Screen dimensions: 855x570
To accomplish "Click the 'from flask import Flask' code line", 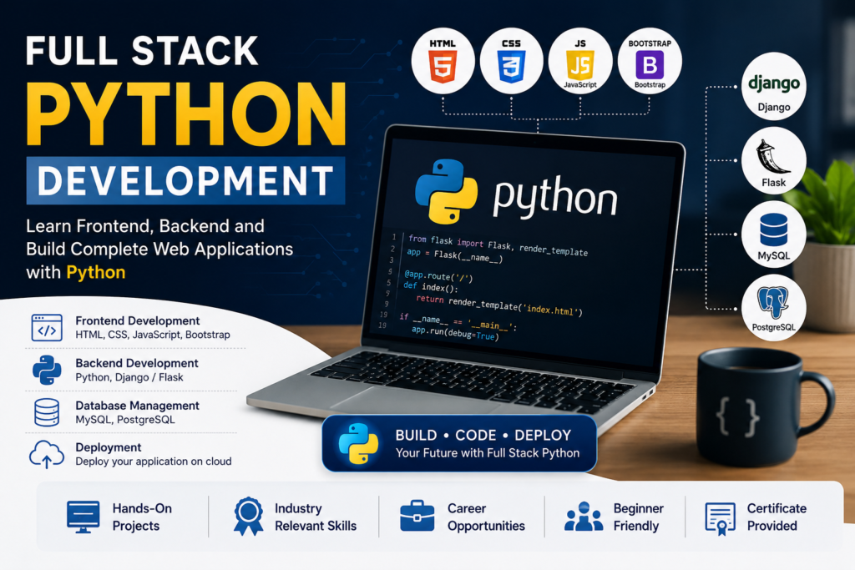I will pos(498,245).
